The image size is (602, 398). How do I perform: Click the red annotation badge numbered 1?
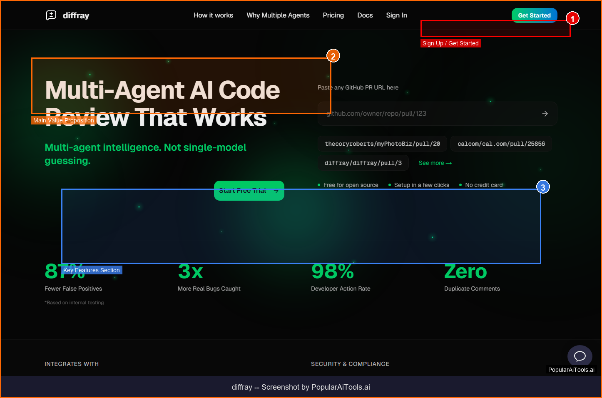tap(572, 18)
